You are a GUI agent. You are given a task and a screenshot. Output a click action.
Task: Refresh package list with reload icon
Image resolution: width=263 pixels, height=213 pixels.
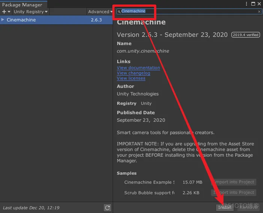tap(107, 208)
